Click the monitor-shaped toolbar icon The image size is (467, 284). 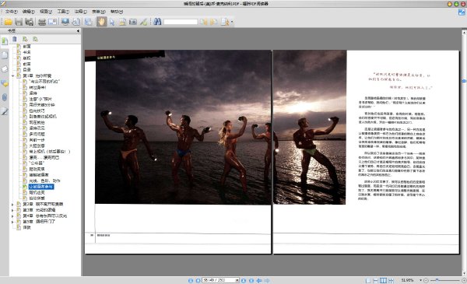tap(65, 22)
